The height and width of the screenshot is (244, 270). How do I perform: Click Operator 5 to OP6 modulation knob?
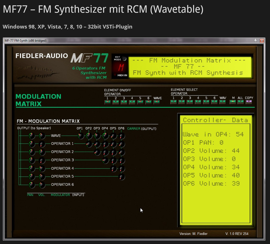122,177
